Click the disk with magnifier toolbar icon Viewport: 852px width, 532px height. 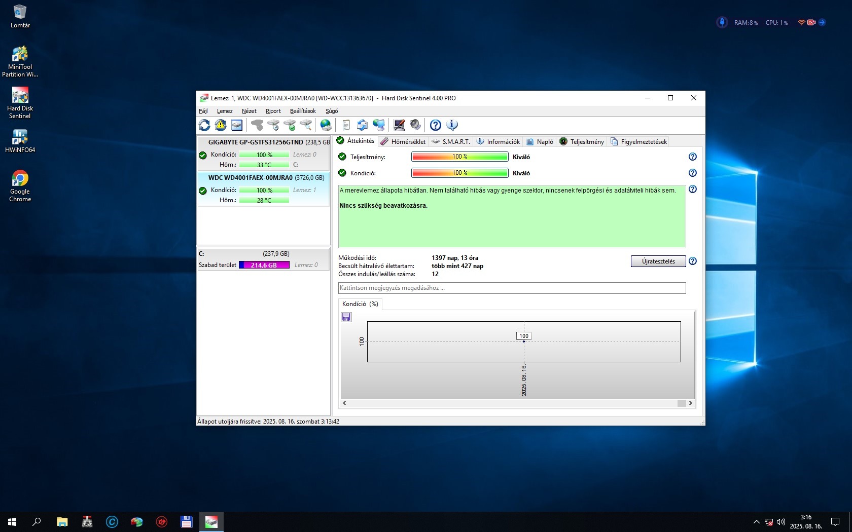[306, 125]
